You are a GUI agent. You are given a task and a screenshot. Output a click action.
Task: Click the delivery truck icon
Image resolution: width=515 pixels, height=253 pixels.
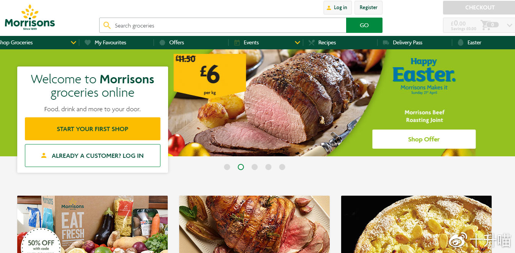(386, 42)
